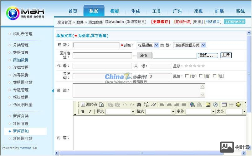The height and width of the screenshot is (156, 252).
Task: Click the [在线升级] link
Action: (x=183, y=22)
